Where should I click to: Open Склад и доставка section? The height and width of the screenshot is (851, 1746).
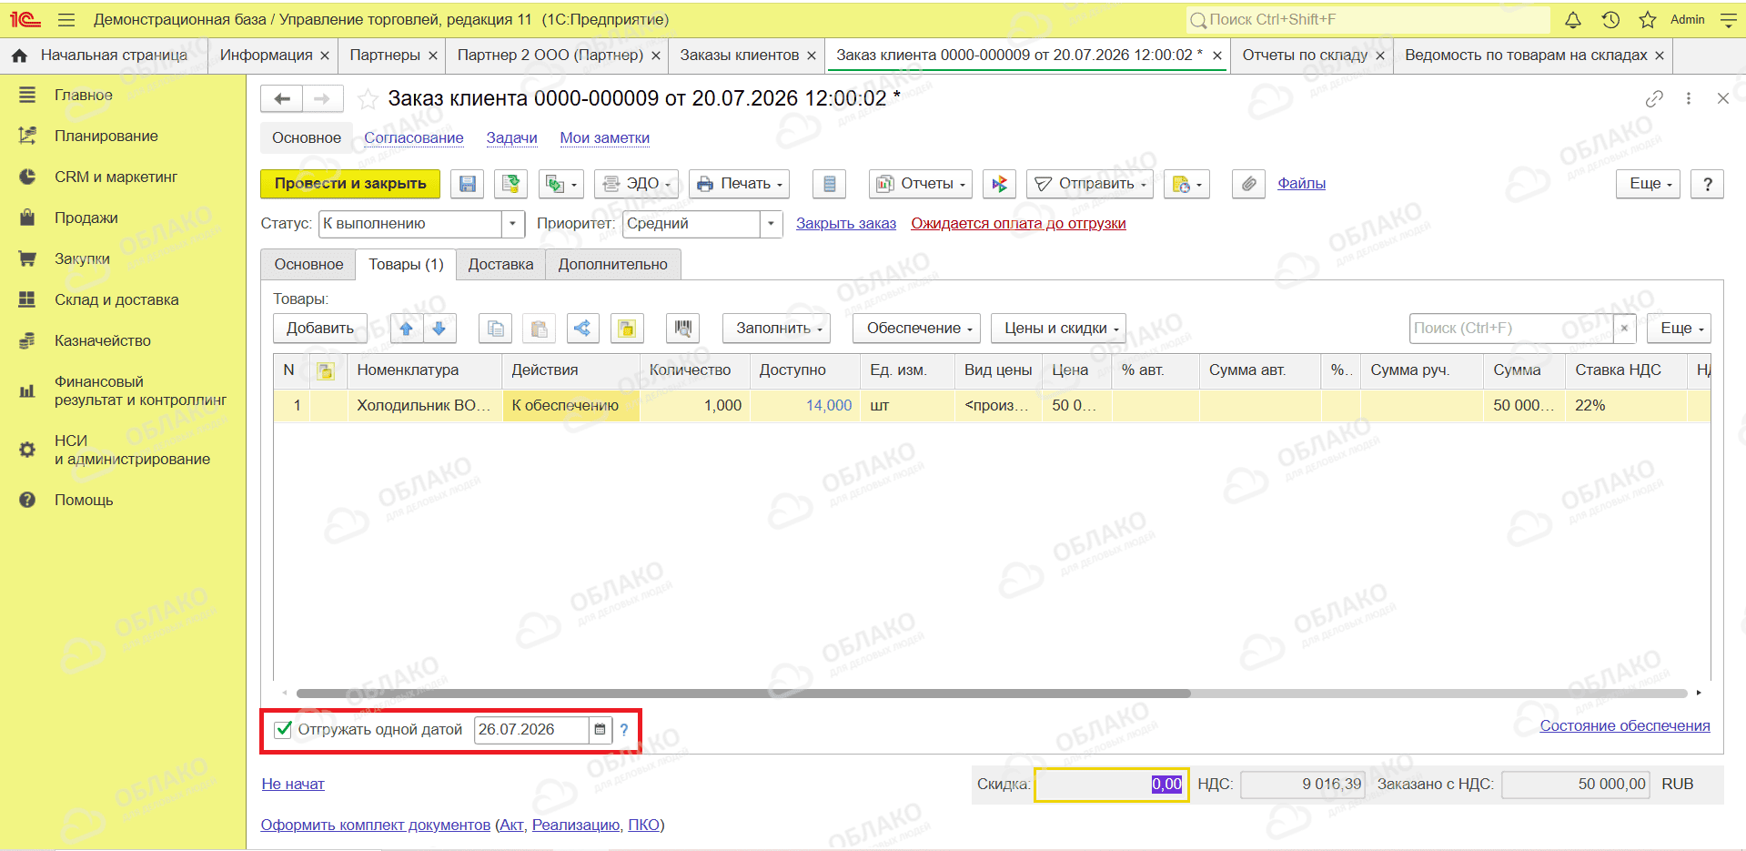116,299
